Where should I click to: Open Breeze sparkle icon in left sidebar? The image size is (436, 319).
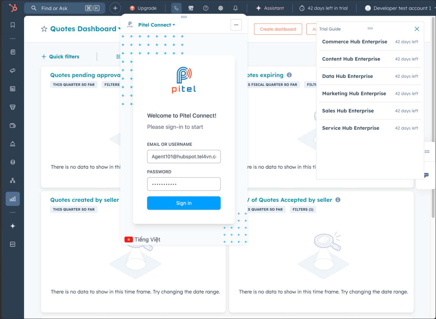(13, 226)
